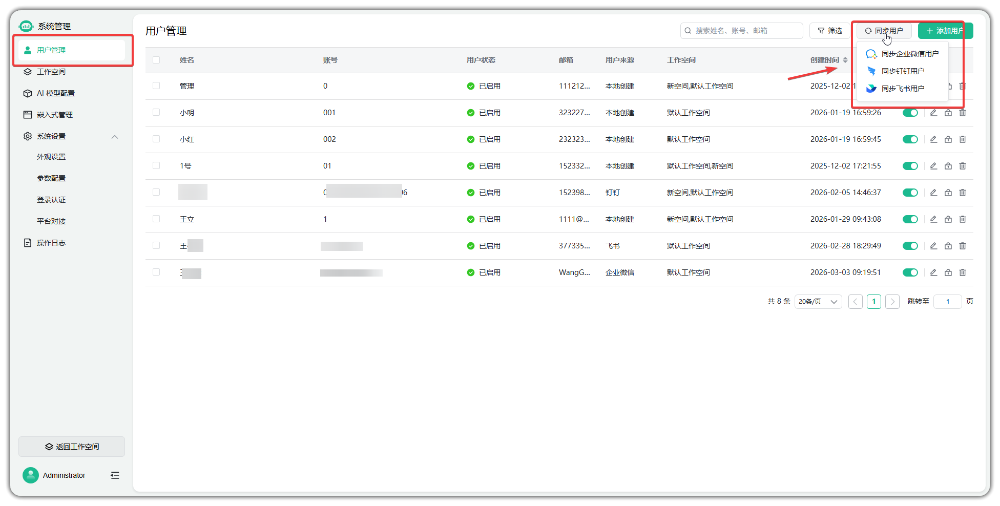This screenshot has height=506, width=1000.
Task: Click the 筛选 filter button
Action: pos(830,31)
